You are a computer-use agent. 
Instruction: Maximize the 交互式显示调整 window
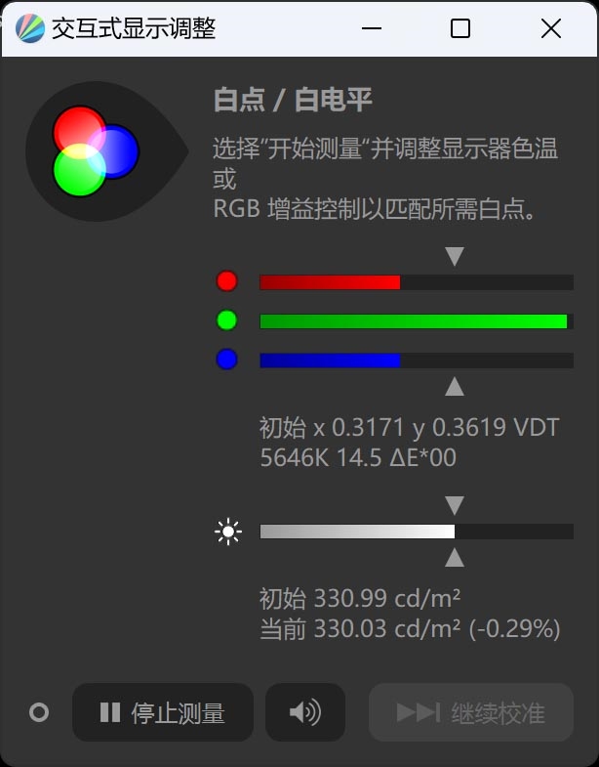[x=460, y=28]
